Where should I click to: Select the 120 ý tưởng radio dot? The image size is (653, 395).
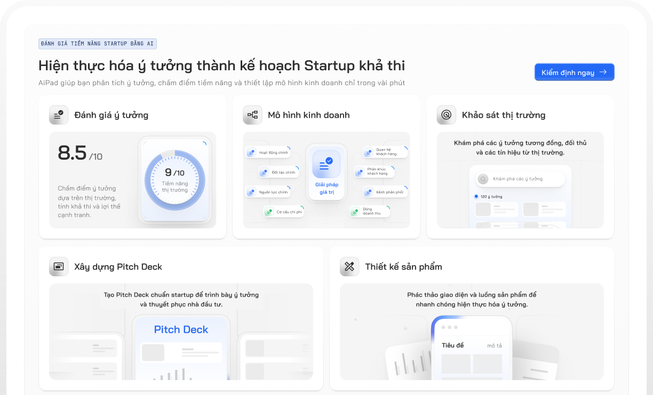tap(476, 196)
